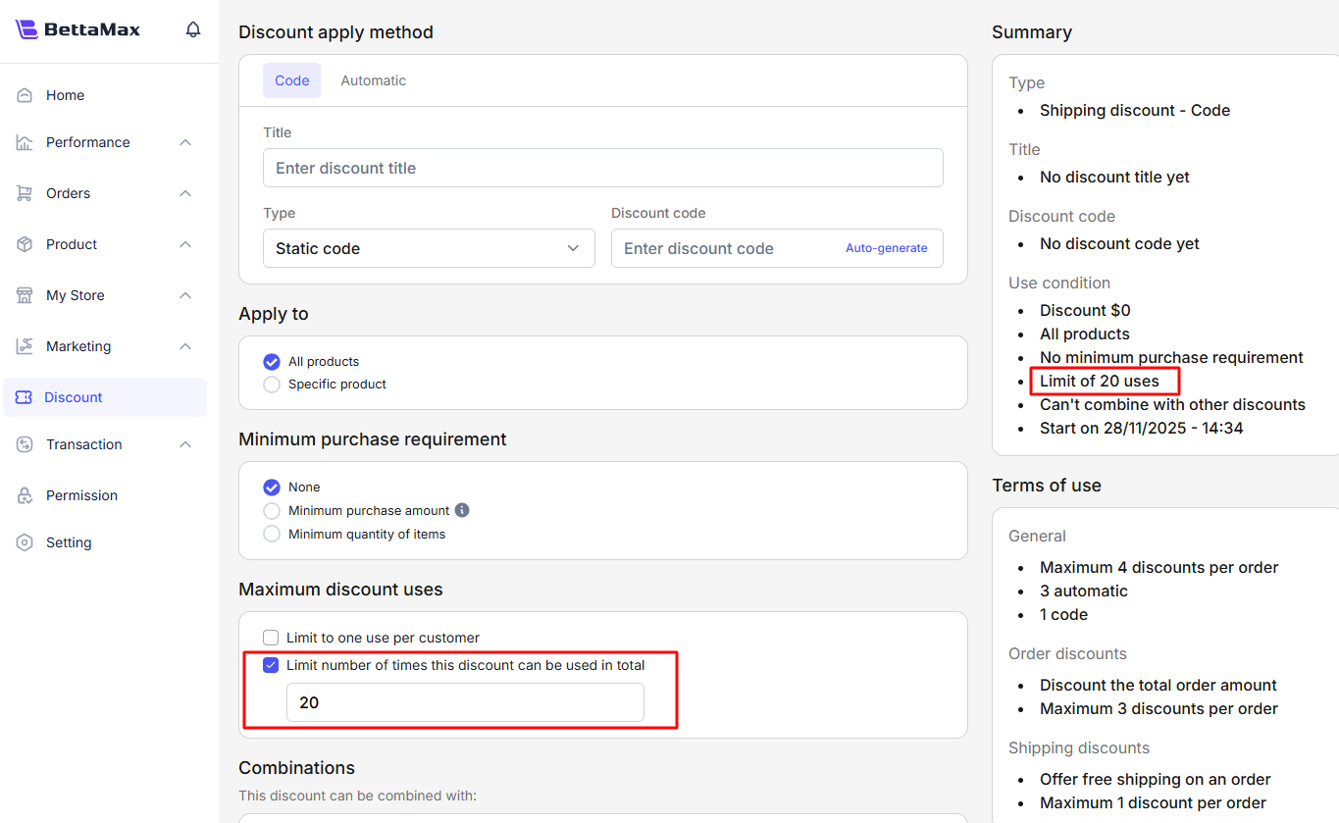1339x823 pixels.
Task: Choose Minimum quantity of items option
Action: click(x=272, y=535)
